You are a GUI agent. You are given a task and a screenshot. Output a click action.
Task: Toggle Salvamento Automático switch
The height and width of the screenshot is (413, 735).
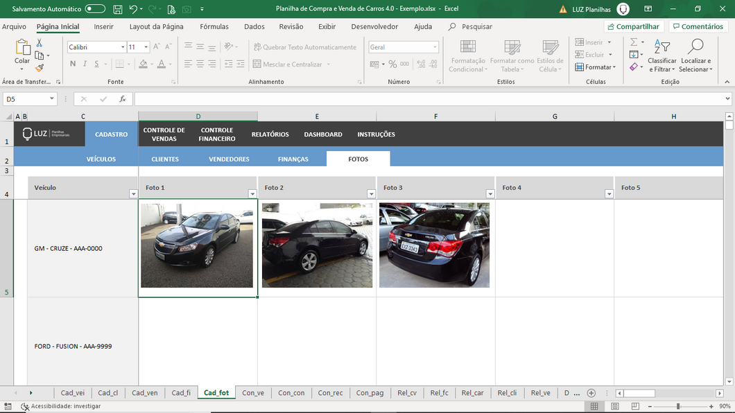tap(95, 9)
